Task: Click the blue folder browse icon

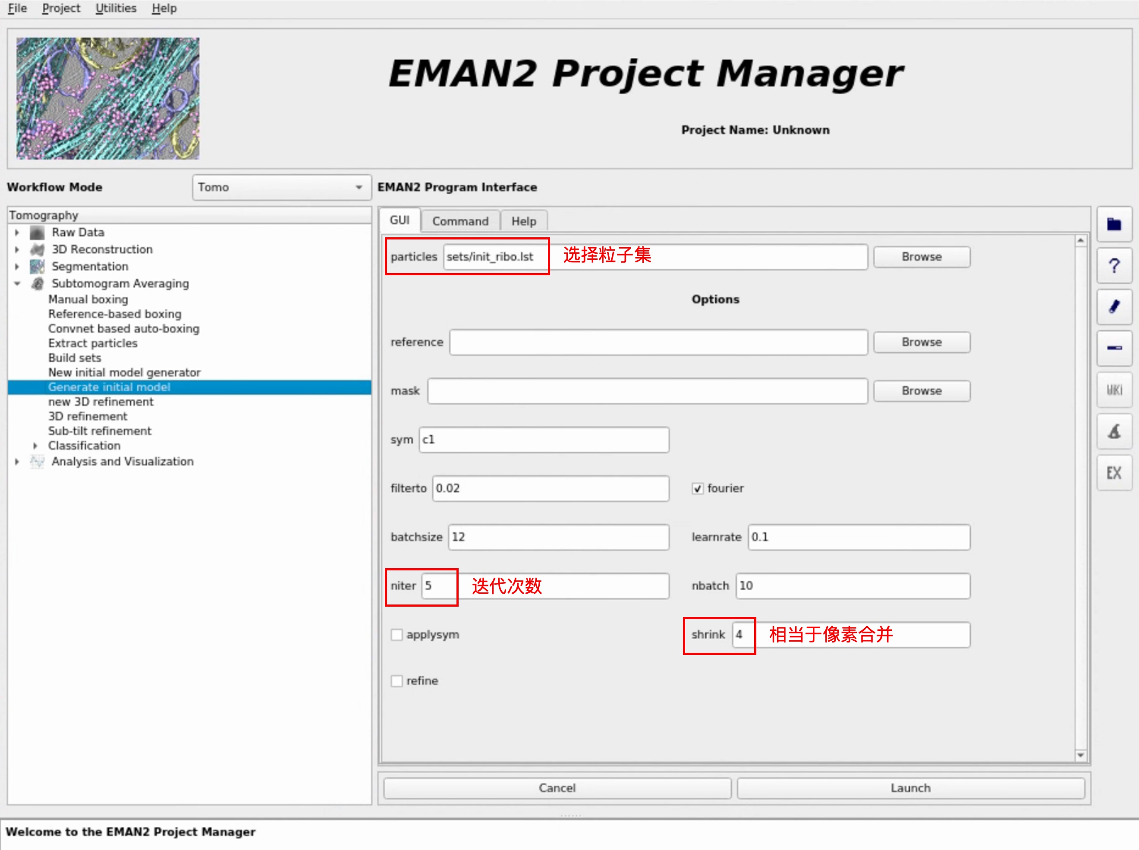Action: coord(1114,224)
